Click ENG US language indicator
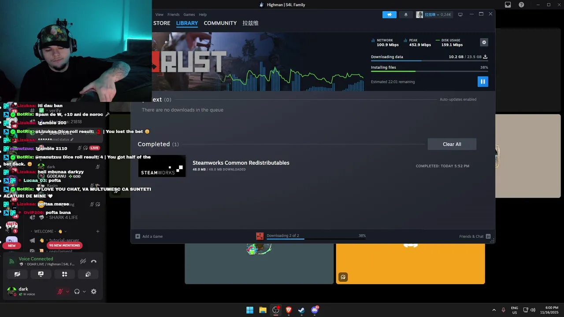Image resolution: width=564 pixels, height=317 pixels. pyautogui.click(x=515, y=310)
